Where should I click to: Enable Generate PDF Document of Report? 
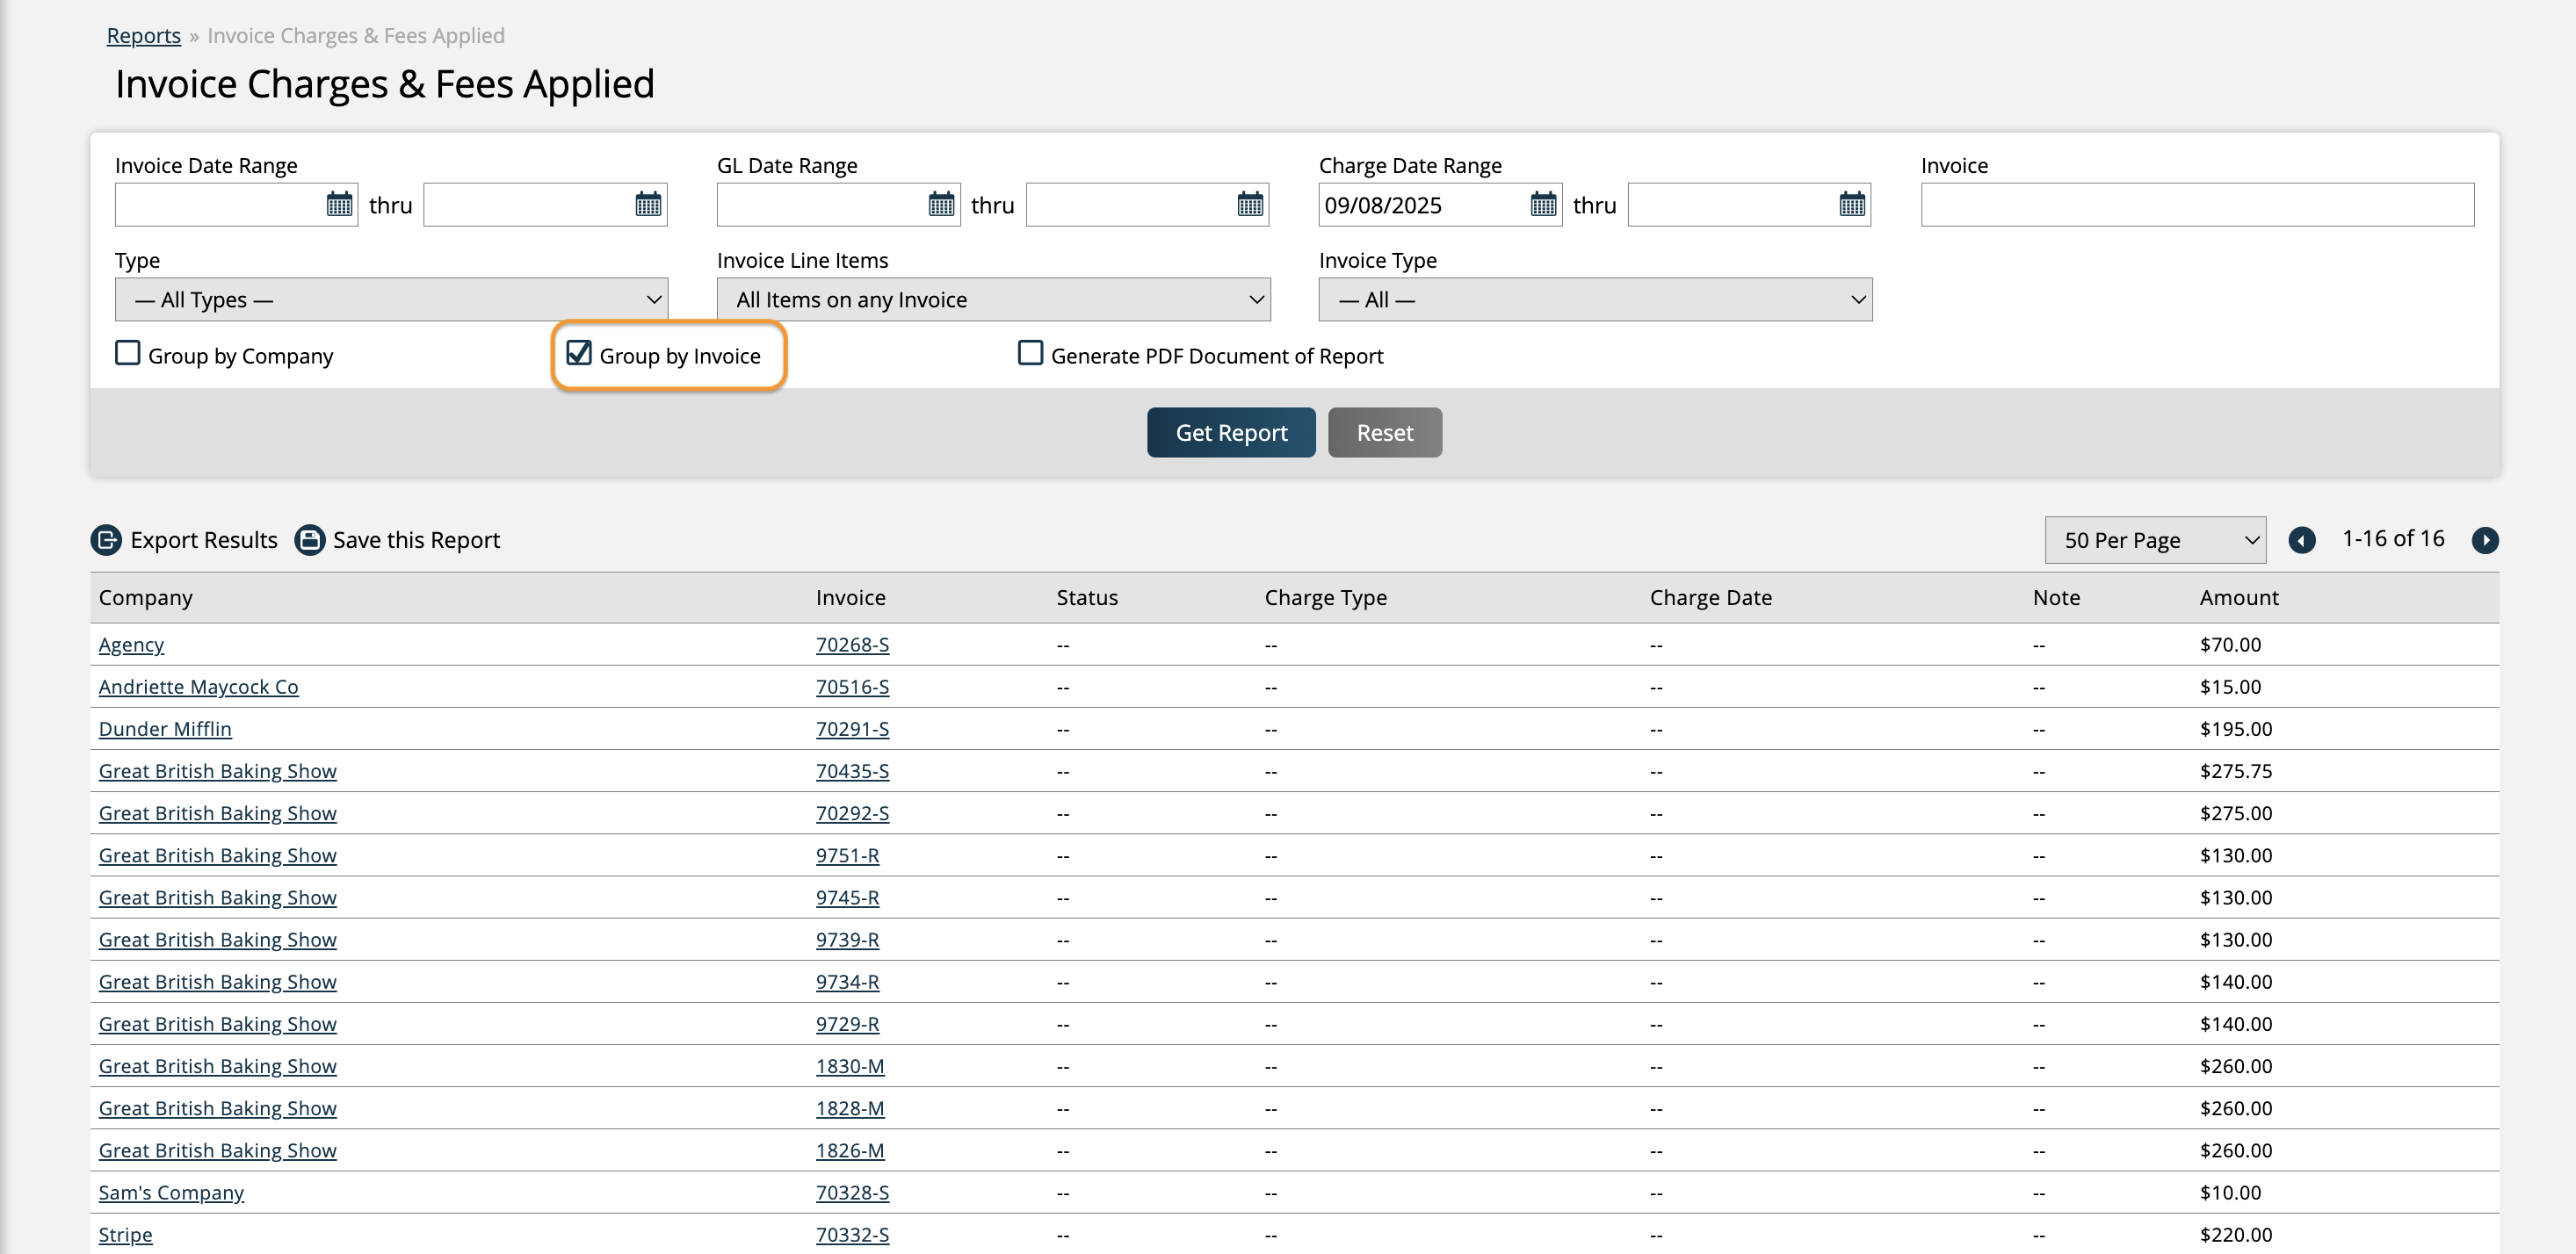(x=1030, y=354)
